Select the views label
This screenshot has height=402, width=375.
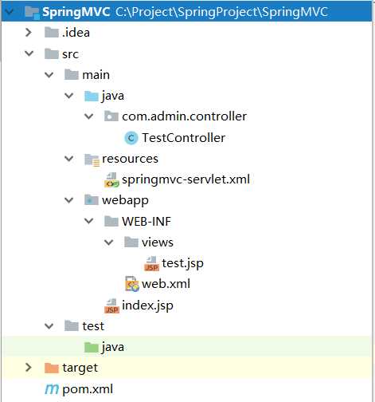158,242
